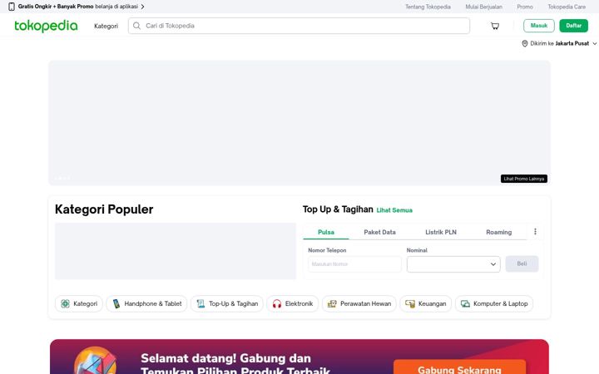The width and height of the screenshot is (599, 374).
Task: Click the Kategori Populer placeholder image
Action: (x=176, y=251)
